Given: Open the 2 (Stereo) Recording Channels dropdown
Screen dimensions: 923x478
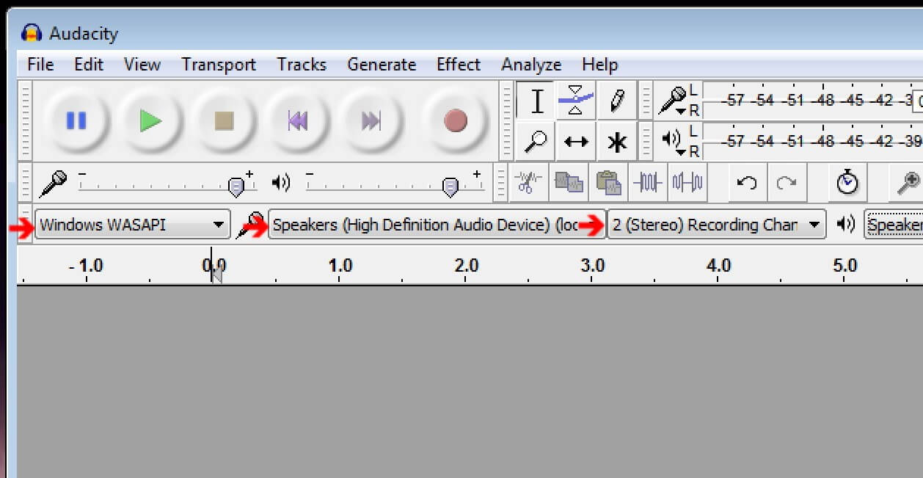Looking at the screenshot, I should click(716, 225).
